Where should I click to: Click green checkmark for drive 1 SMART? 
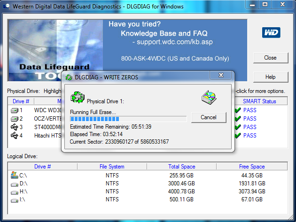238,110
